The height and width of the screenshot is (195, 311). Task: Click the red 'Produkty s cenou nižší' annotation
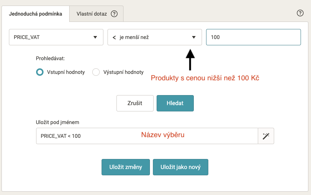(205, 78)
